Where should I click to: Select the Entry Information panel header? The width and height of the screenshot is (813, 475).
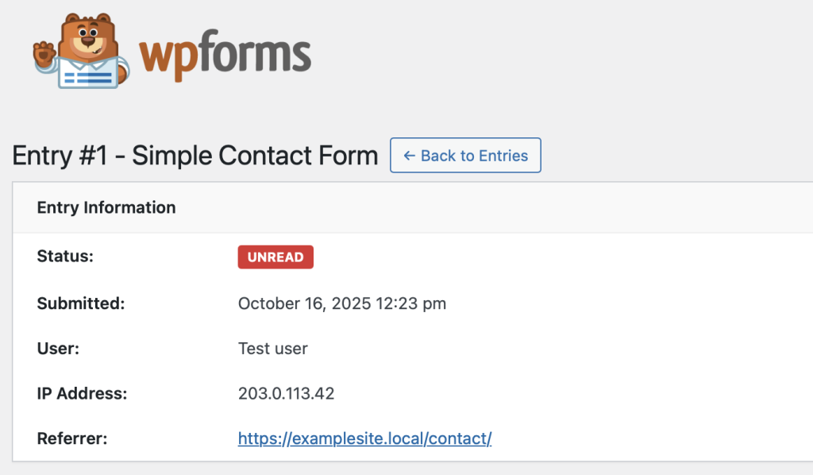point(106,208)
